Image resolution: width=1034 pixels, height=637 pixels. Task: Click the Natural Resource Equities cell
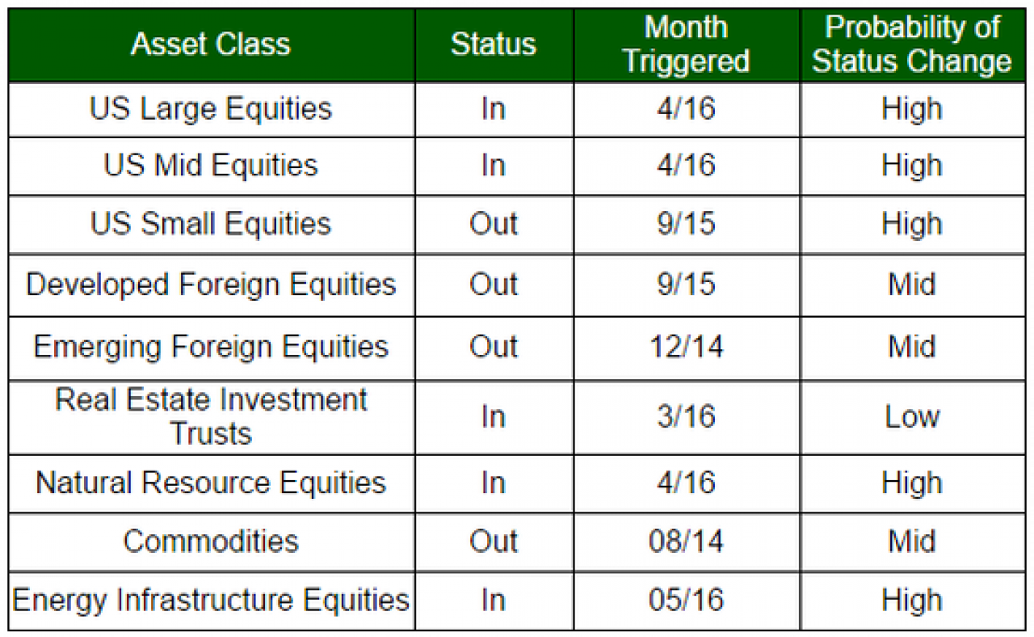[211, 483]
